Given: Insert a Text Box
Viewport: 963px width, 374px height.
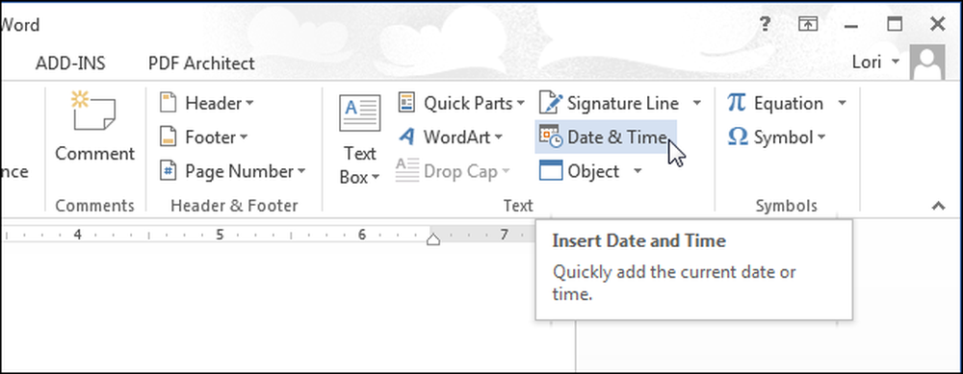Looking at the screenshot, I should click(360, 139).
